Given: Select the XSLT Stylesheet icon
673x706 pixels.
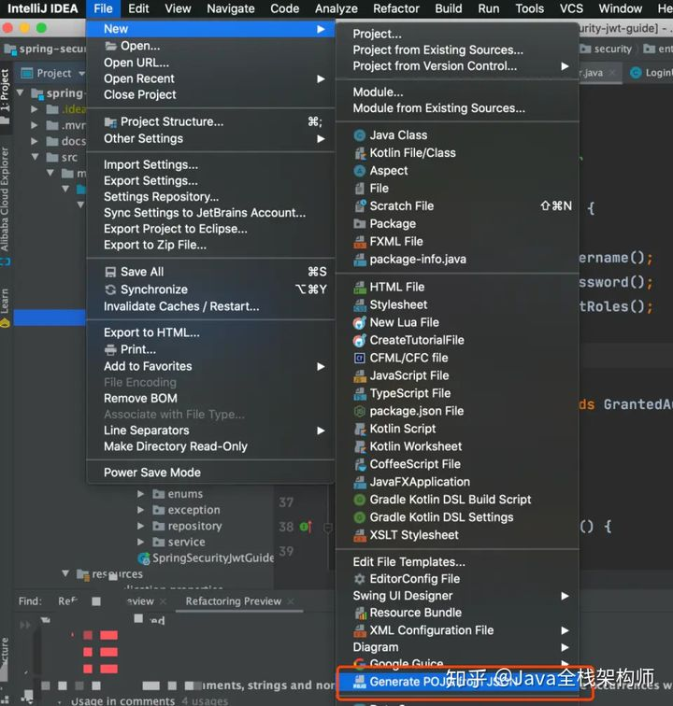Looking at the screenshot, I should pyautogui.click(x=359, y=535).
